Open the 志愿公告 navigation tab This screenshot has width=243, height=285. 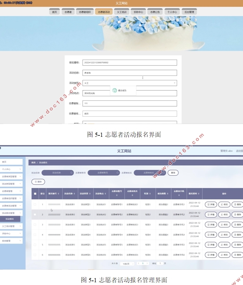pos(155,12)
